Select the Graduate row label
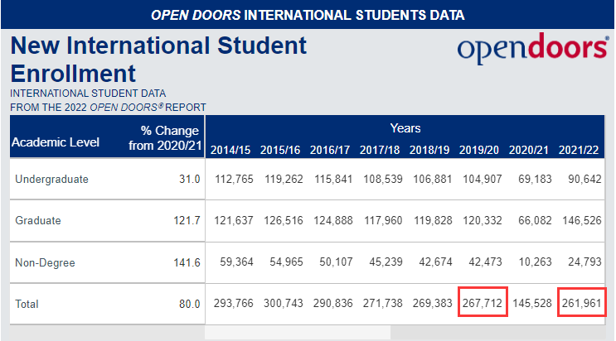Screen dimensions: 616x341 (38, 220)
